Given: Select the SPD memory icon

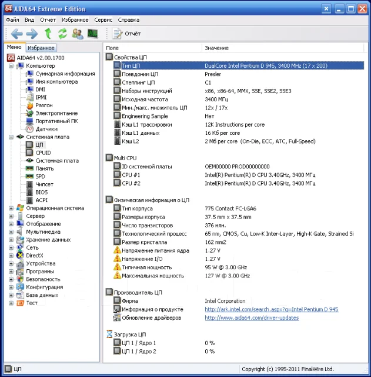Looking at the screenshot, I should (x=29, y=176).
